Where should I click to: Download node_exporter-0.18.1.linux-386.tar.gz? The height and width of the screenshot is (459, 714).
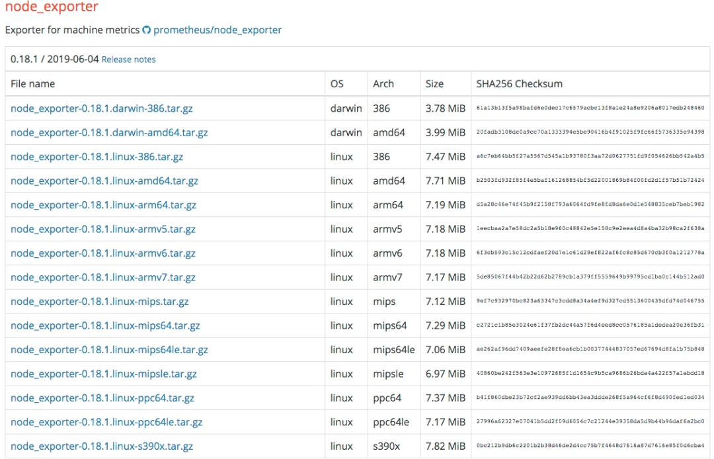[x=97, y=157]
